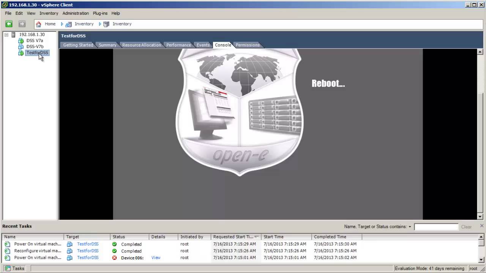Open the View menu
Image resolution: width=486 pixels, height=273 pixels.
click(x=31, y=13)
